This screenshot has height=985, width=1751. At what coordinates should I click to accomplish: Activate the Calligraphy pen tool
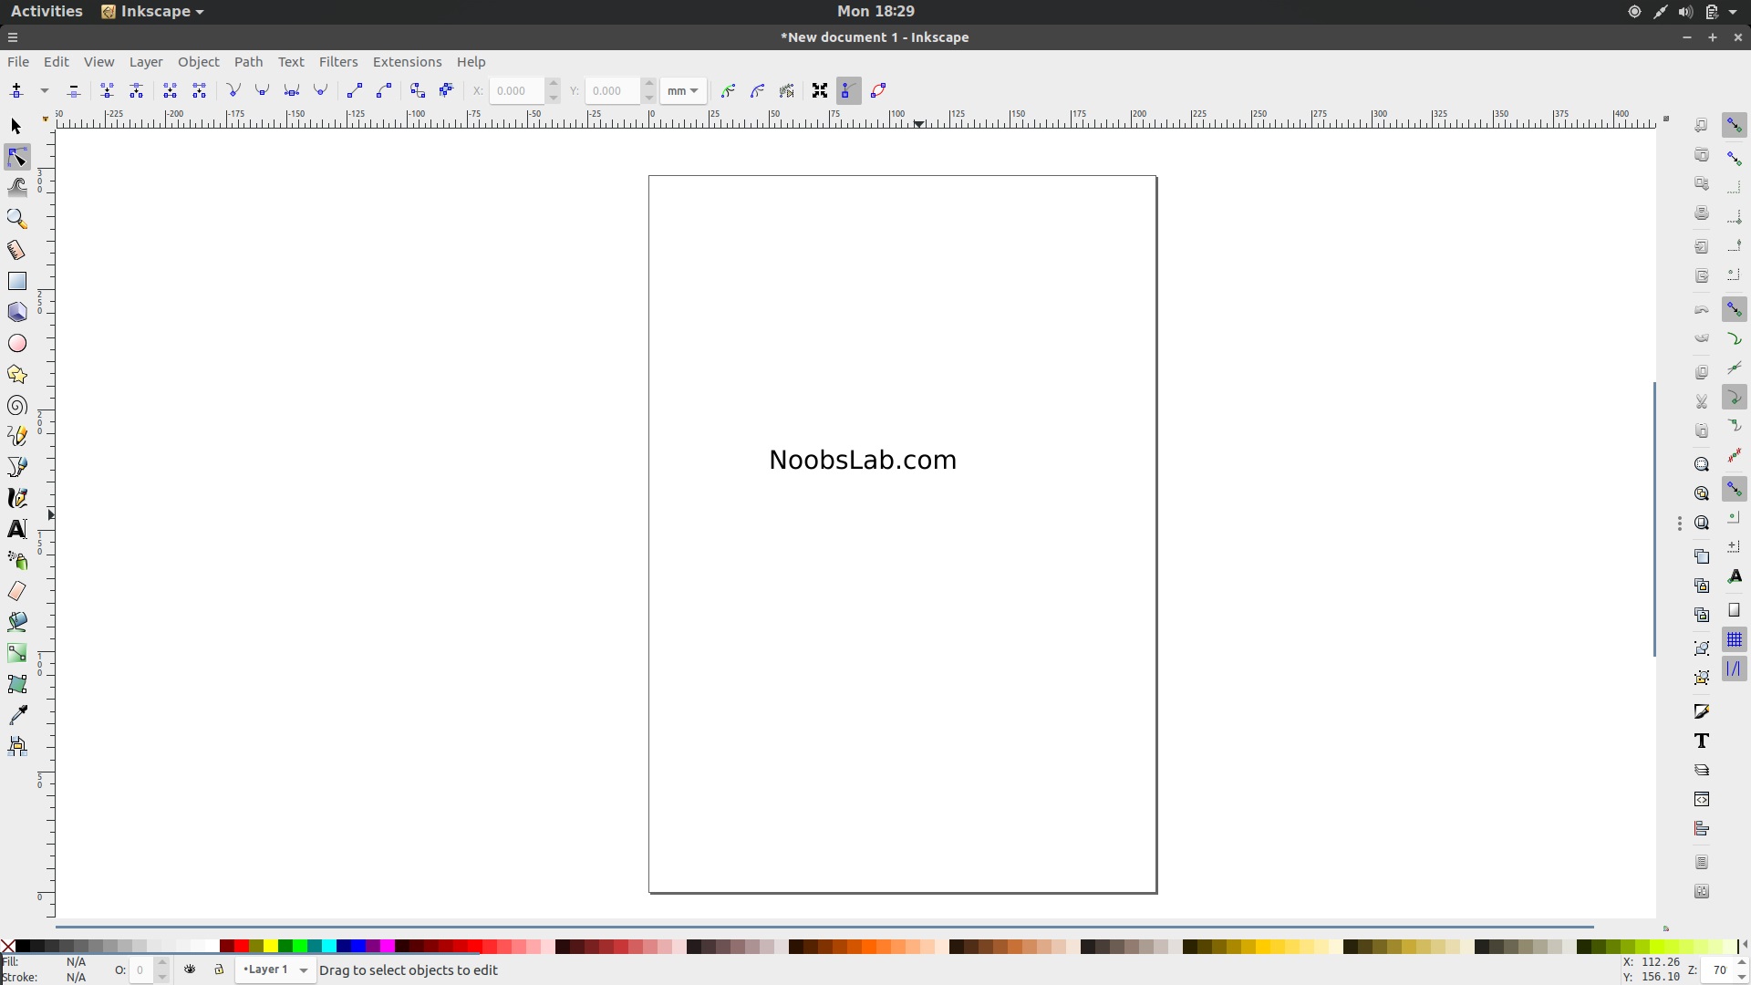(x=16, y=497)
